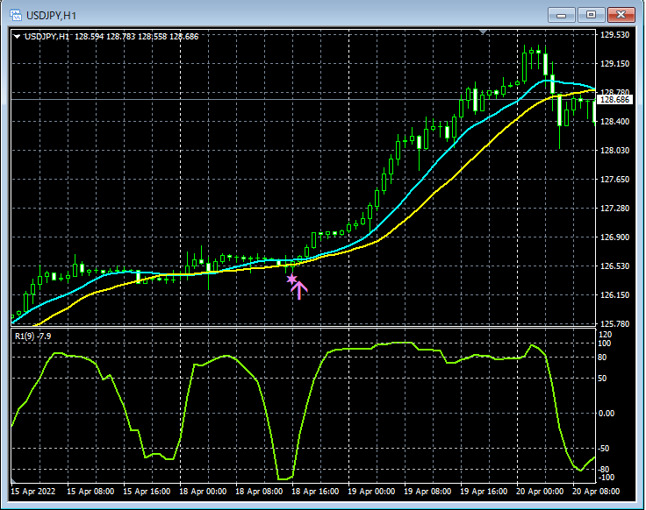Click the USDJPY,H1 title bar text

51,16
